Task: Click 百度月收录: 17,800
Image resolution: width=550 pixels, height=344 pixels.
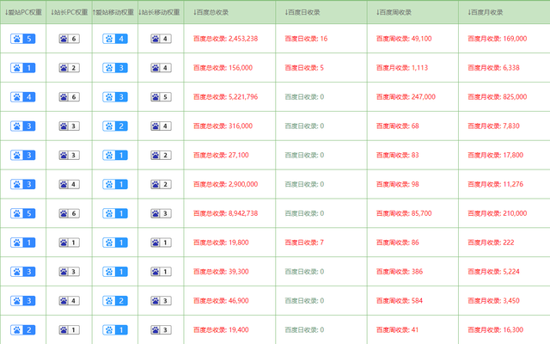Action: (x=496, y=155)
